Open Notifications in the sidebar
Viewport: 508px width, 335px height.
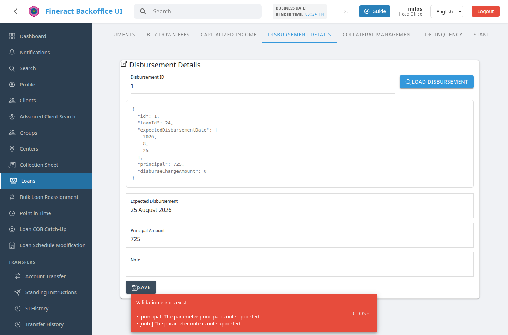click(46, 52)
